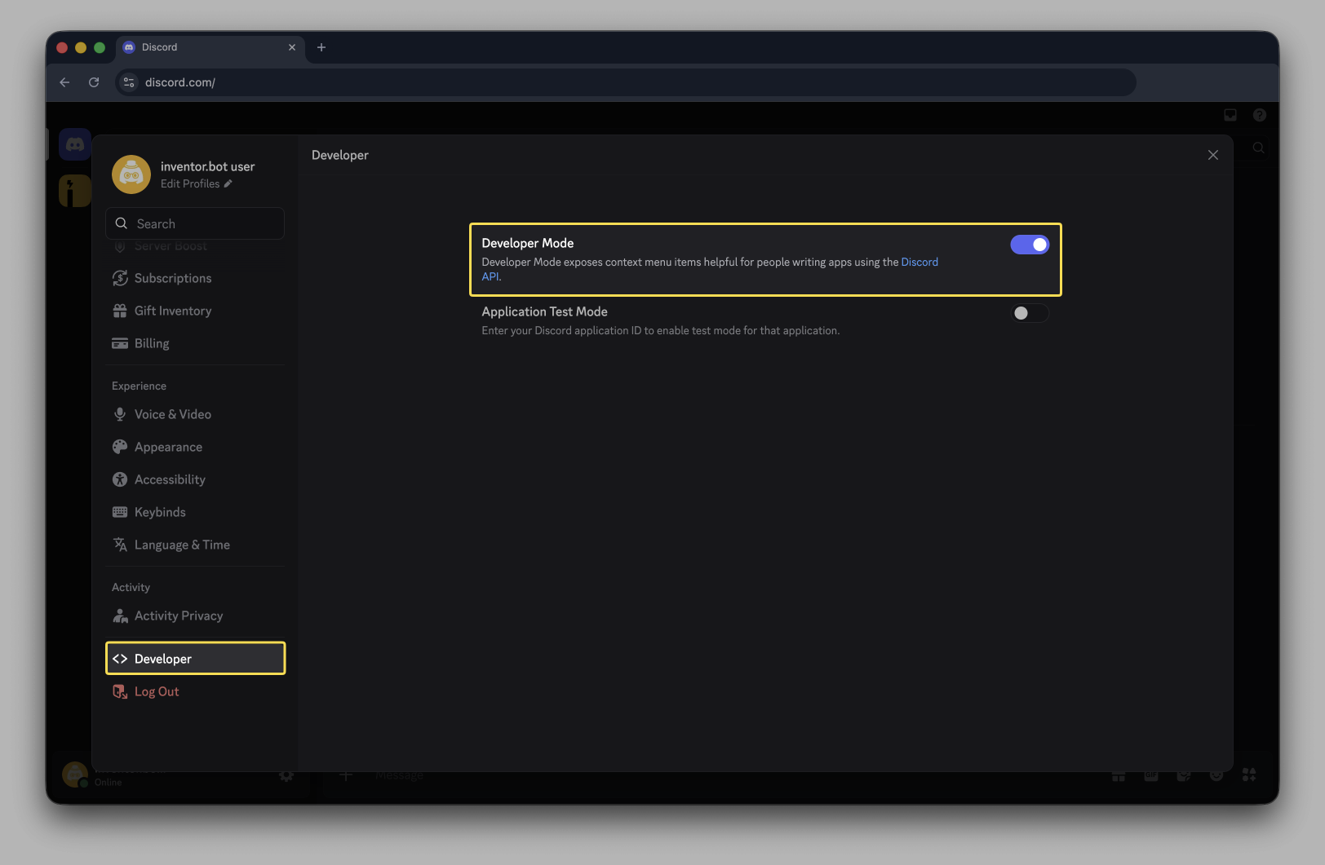Image resolution: width=1325 pixels, height=865 pixels.
Task: Open Language & Time settings
Action: tap(195, 545)
